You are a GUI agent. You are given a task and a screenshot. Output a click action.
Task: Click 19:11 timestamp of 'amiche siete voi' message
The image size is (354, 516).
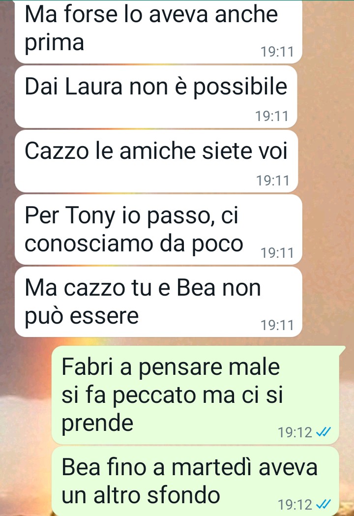tap(272, 181)
